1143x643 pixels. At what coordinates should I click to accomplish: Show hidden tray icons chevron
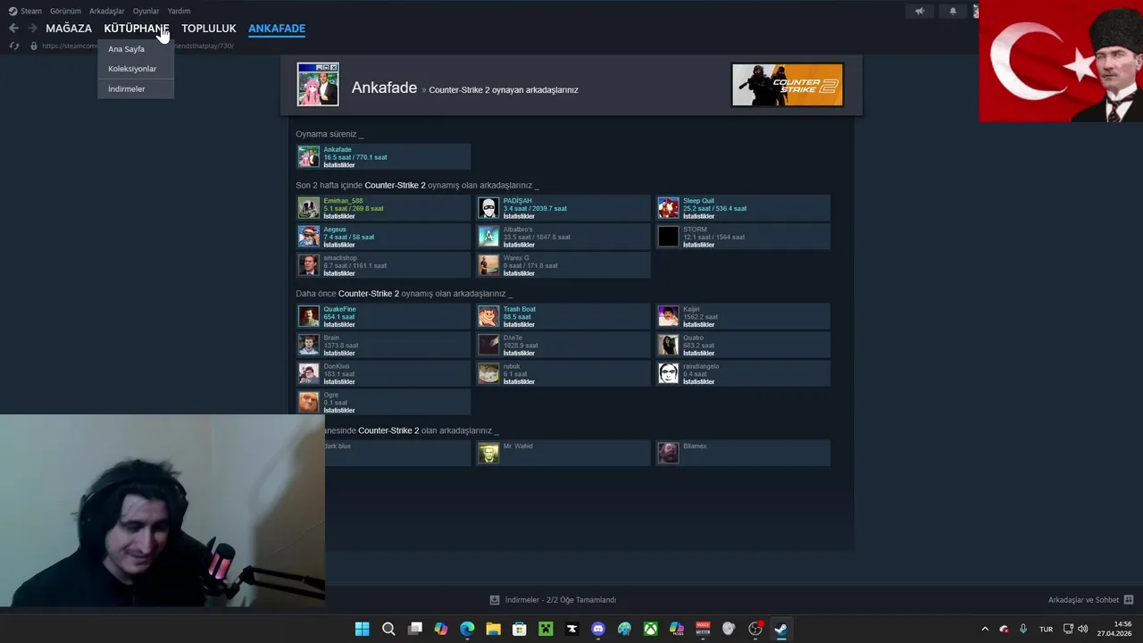point(985,629)
